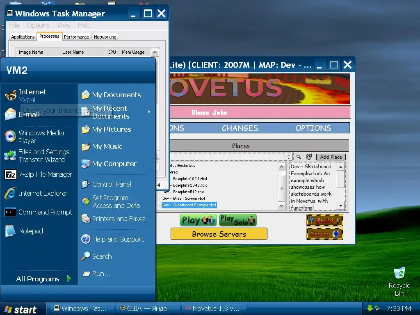The height and width of the screenshot is (315, 420).
Task: Expand My Recent Documents submenu
Action: (116, 112)
